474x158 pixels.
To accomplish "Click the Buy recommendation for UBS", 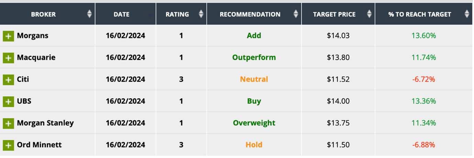I will point(254,101).
